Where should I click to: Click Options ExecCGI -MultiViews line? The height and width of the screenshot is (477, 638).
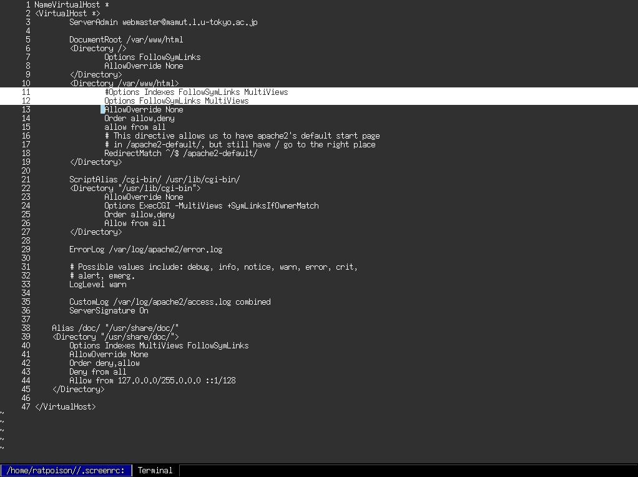pos(211,205)
